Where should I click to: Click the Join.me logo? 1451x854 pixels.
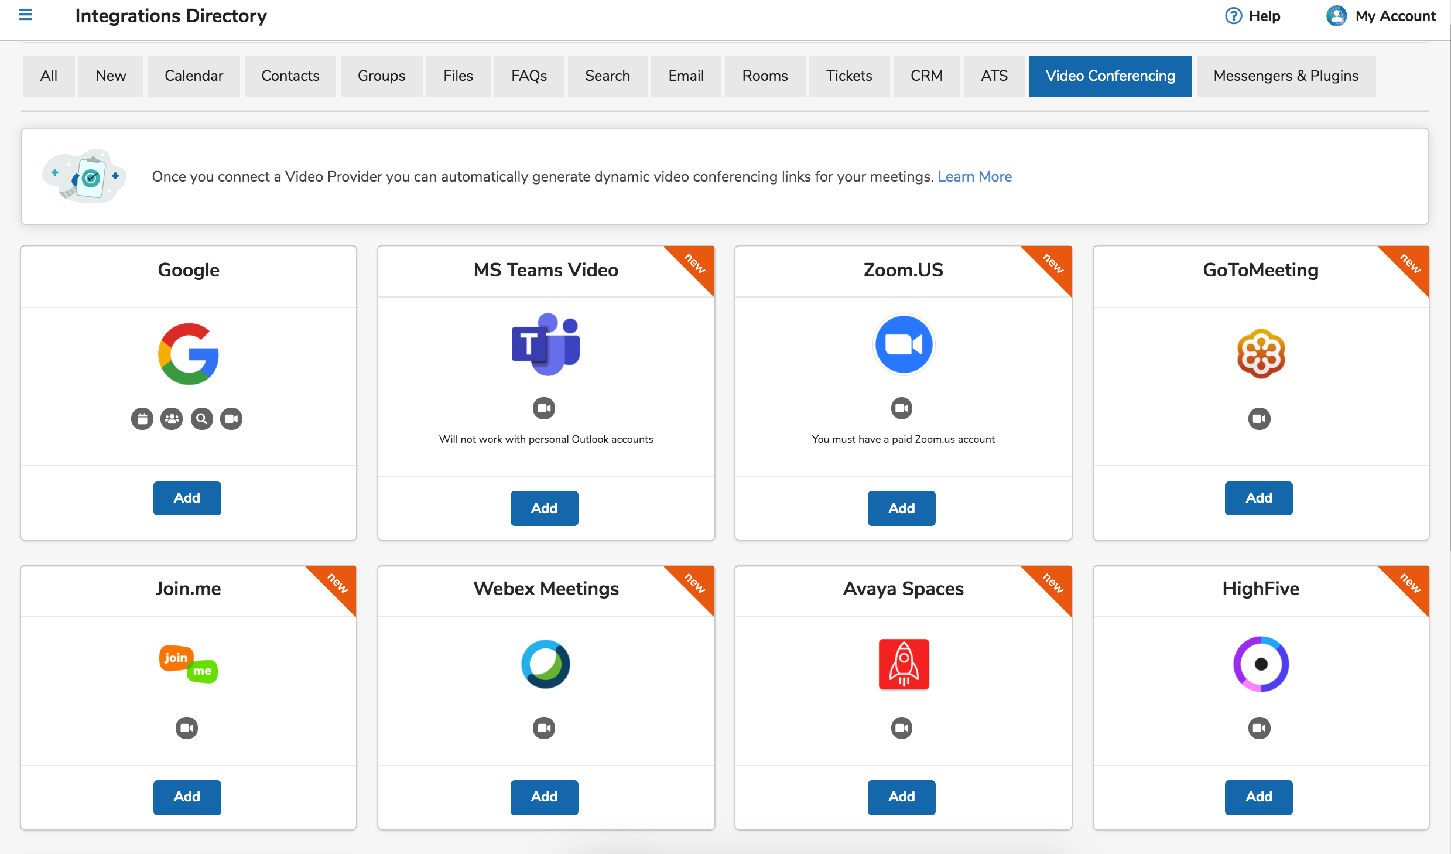(189, 664)
